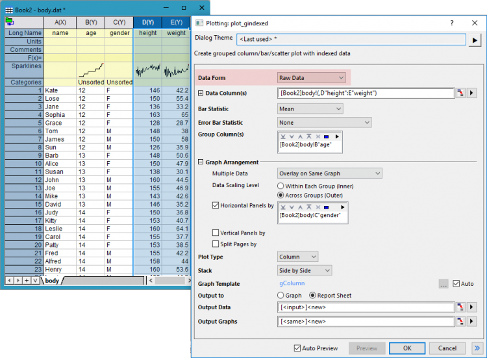Screen dimensions: 487x358
Task: Click the worksheet corner icon in Book2
Action: click(x=10, y=22)
